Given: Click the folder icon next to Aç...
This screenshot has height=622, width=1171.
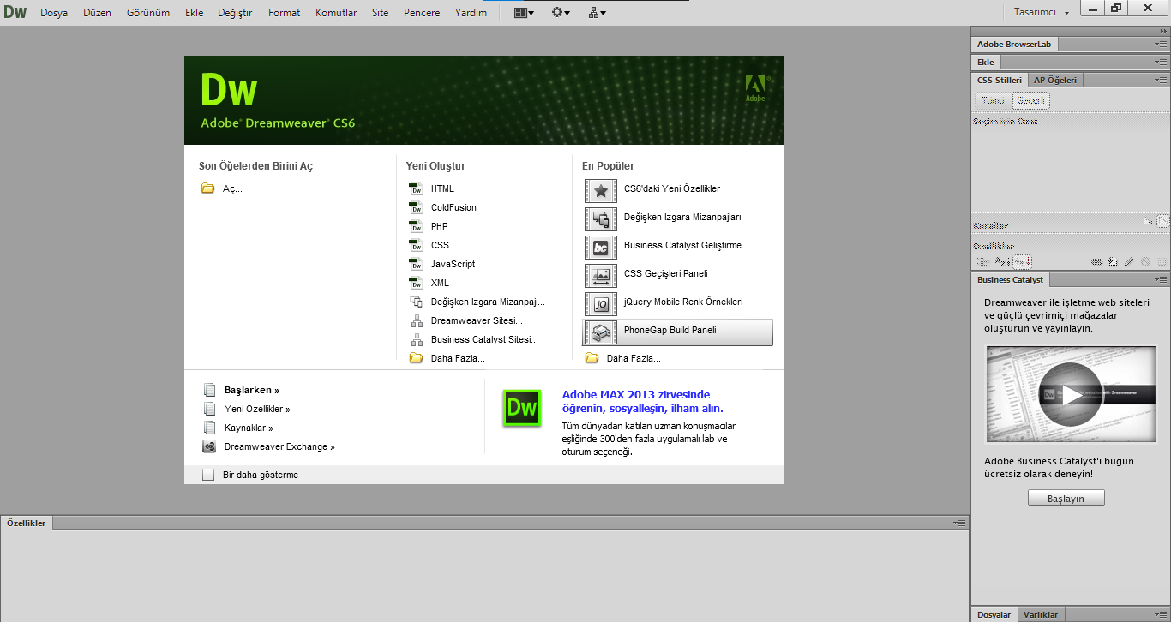Looking at the screenshot, I should (207, 188).
